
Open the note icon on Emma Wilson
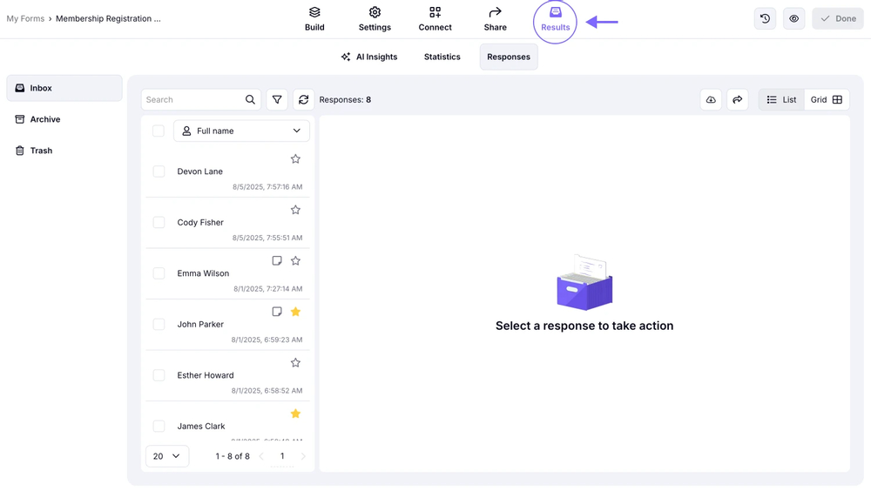pos(277,260)
